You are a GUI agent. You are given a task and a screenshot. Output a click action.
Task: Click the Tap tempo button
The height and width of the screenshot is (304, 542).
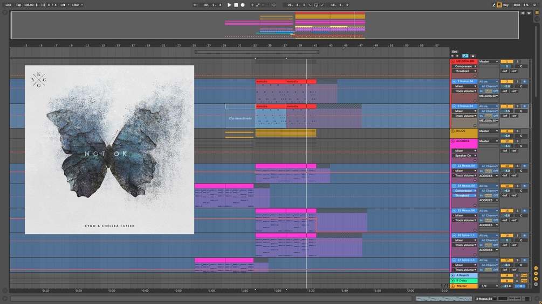click(18, 5)
